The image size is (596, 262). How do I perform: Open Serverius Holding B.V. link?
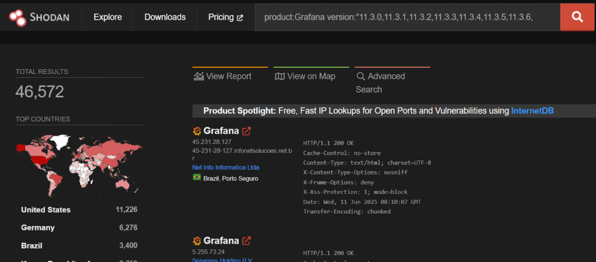pyautogui.click(x=222, y=260)
